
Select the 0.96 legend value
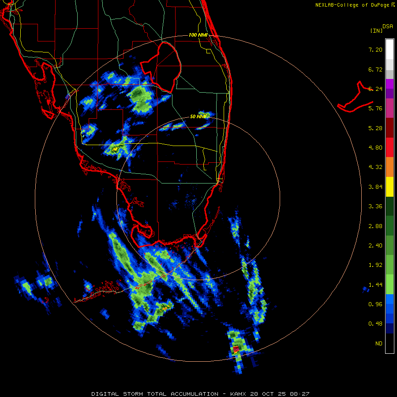point(375,304)
